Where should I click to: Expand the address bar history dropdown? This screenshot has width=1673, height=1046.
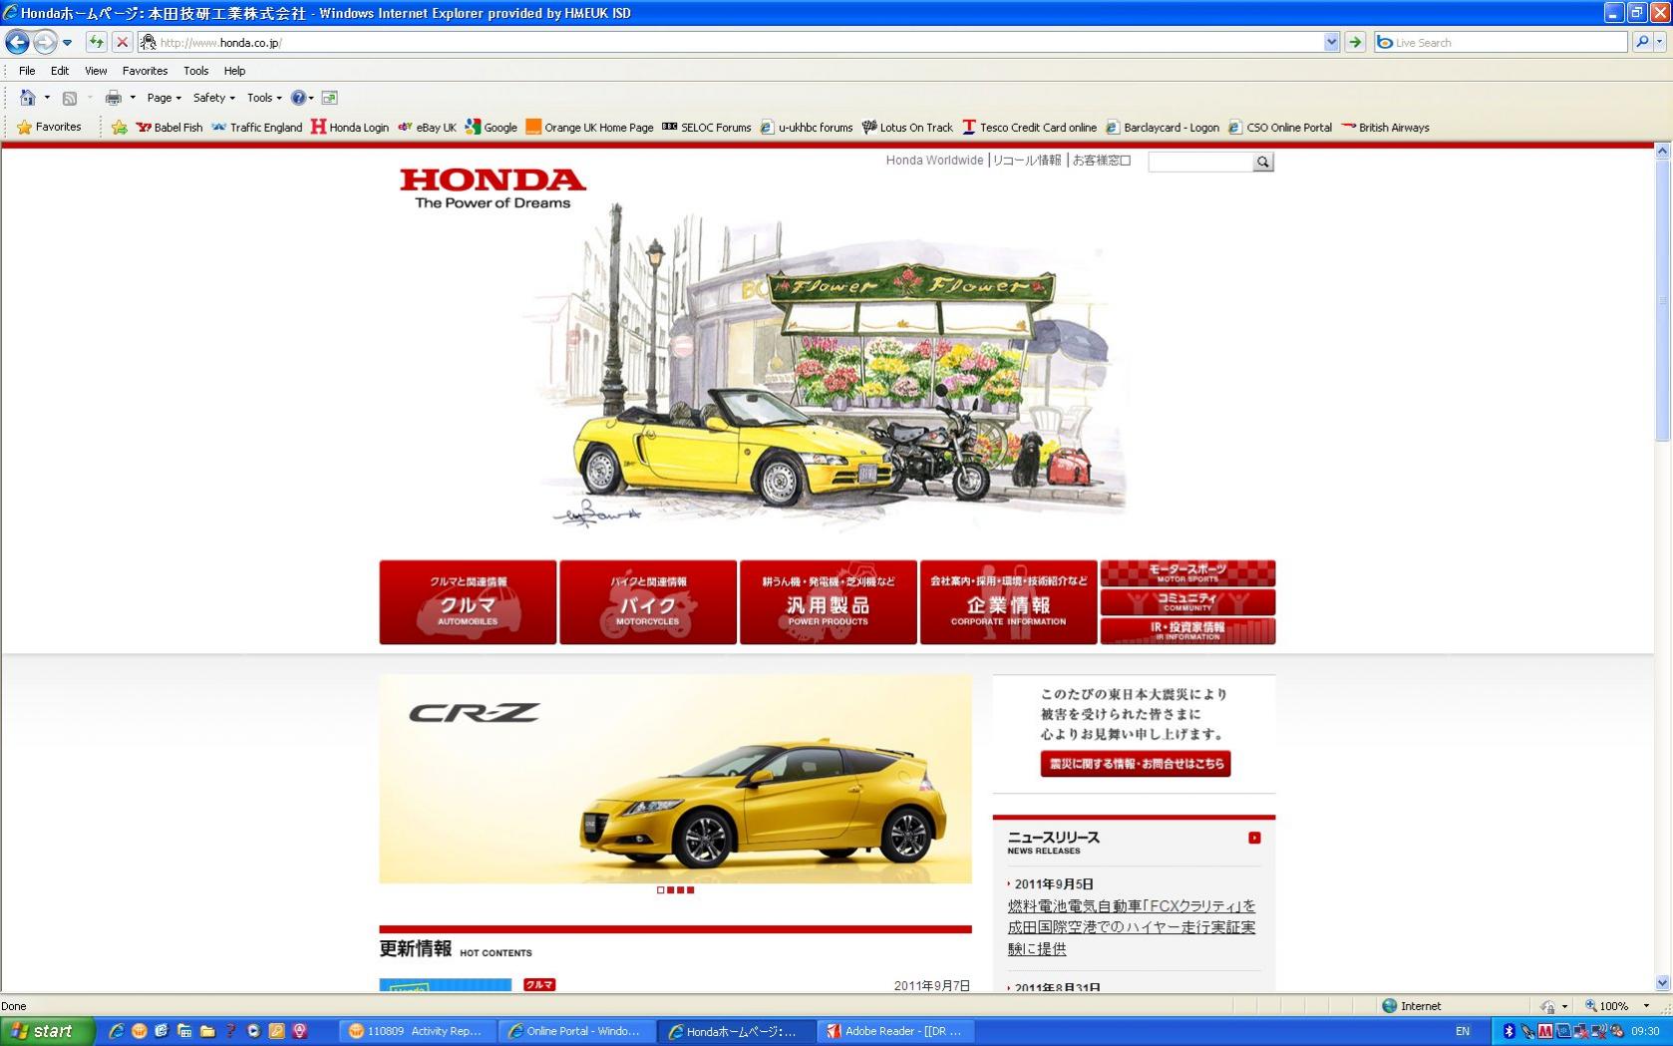pos(1331,42)
